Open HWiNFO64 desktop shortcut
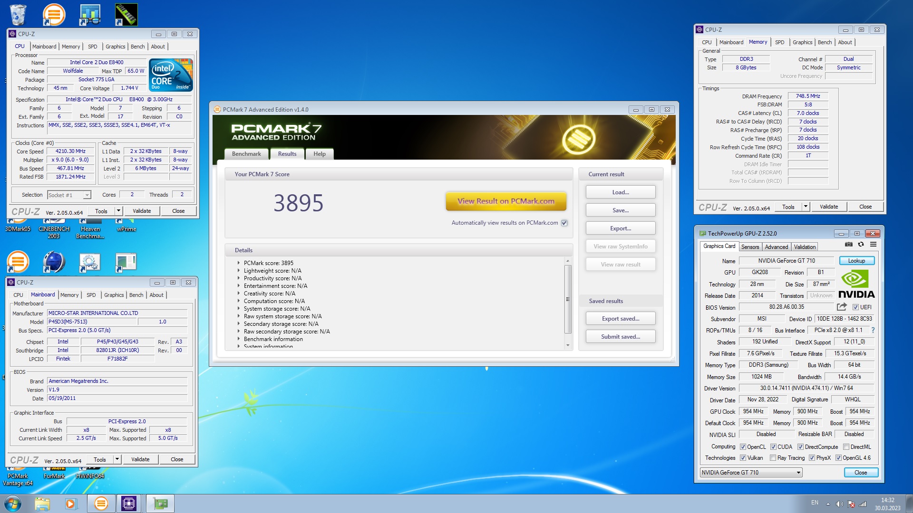This screenshot has height=513, width=913. pos(90,472)
